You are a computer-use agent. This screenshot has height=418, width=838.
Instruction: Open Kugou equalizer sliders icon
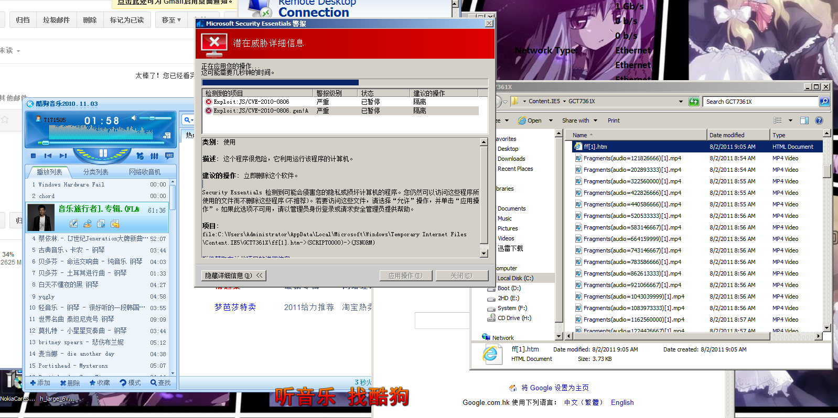pyautogui.click(x=154, y=156)
